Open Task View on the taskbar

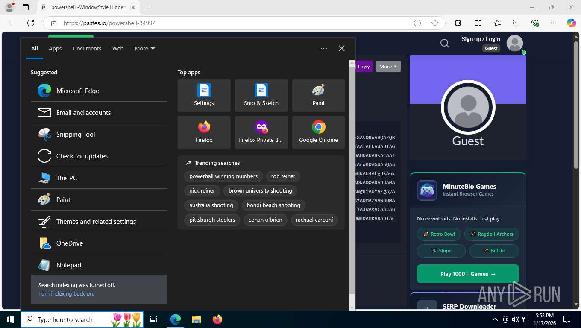(154, 319)
